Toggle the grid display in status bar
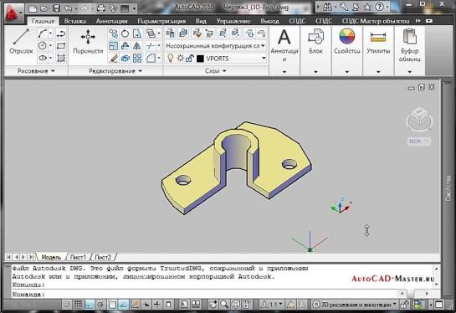 [78, 305]
